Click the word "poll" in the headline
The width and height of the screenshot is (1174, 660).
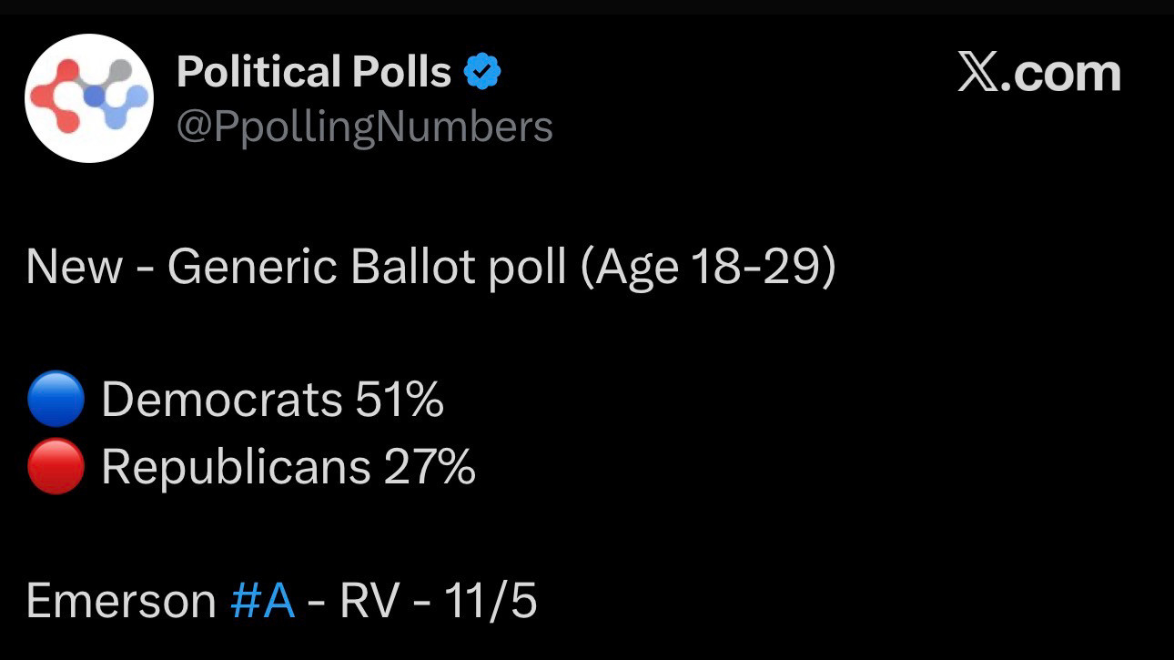tap(527, 267)
